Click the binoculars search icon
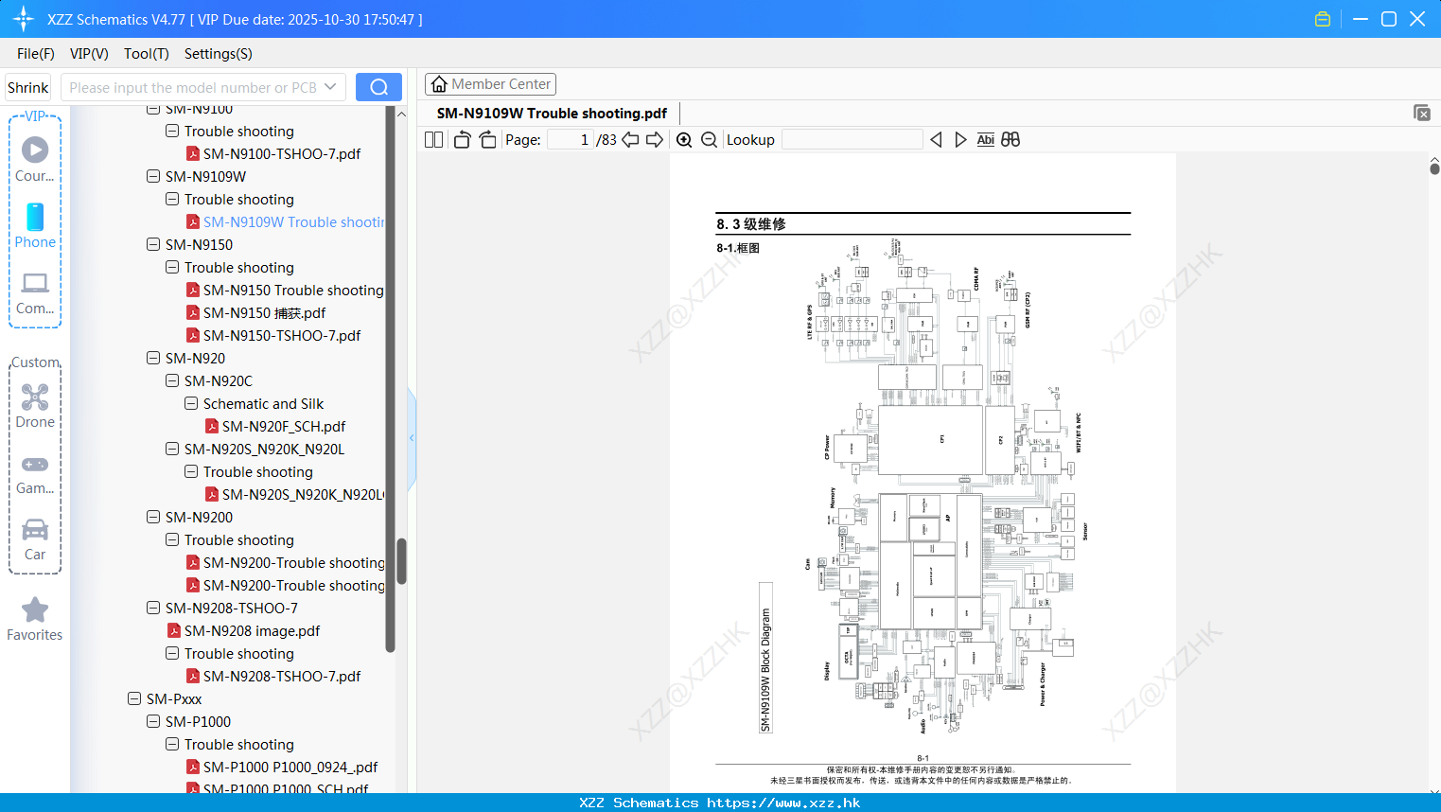This screenshot has height=812, width=1441. (1010, 139)
